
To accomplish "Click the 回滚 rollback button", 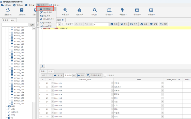I will [x=88, y=24].
